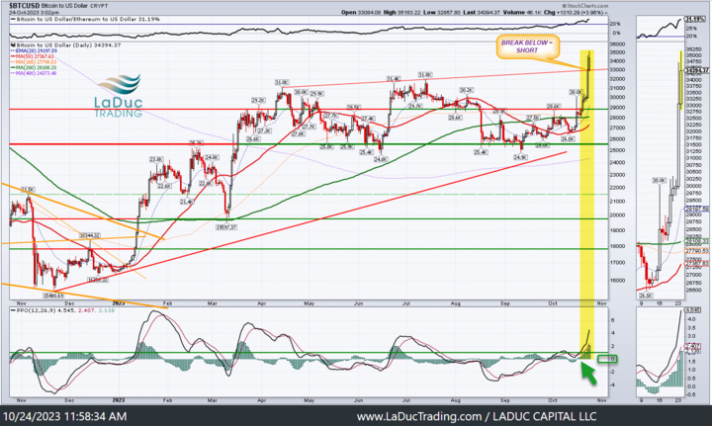
Task: Click the 31.19% value in zoomed ratio panel
Action: [x=695, y=19]
